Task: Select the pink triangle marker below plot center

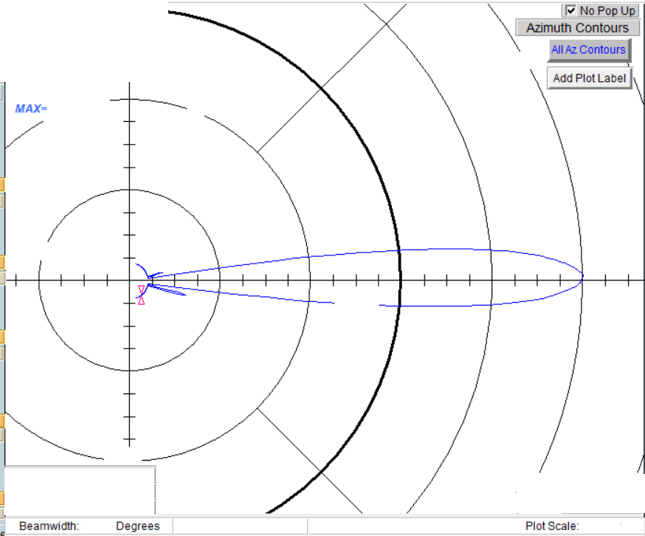Action: point(141,300)
